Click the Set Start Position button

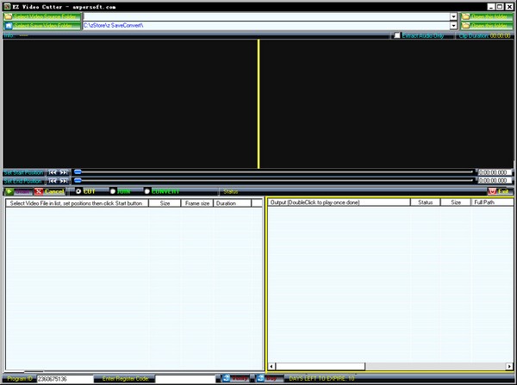[24, 172]
